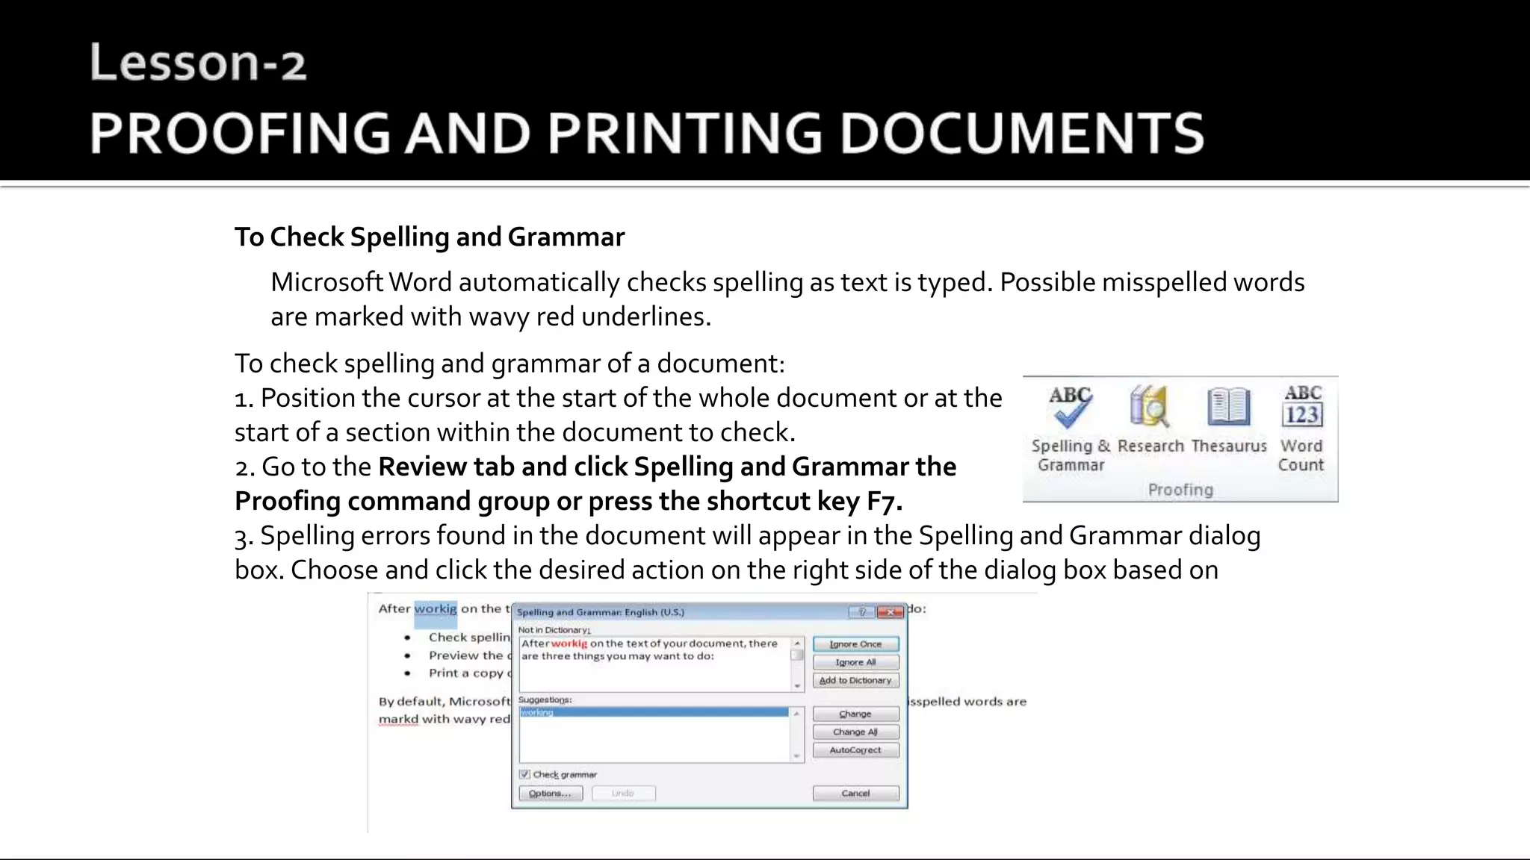Uncheck the Check grammar checkbox
1530x860 pixels.
[524, 774]
